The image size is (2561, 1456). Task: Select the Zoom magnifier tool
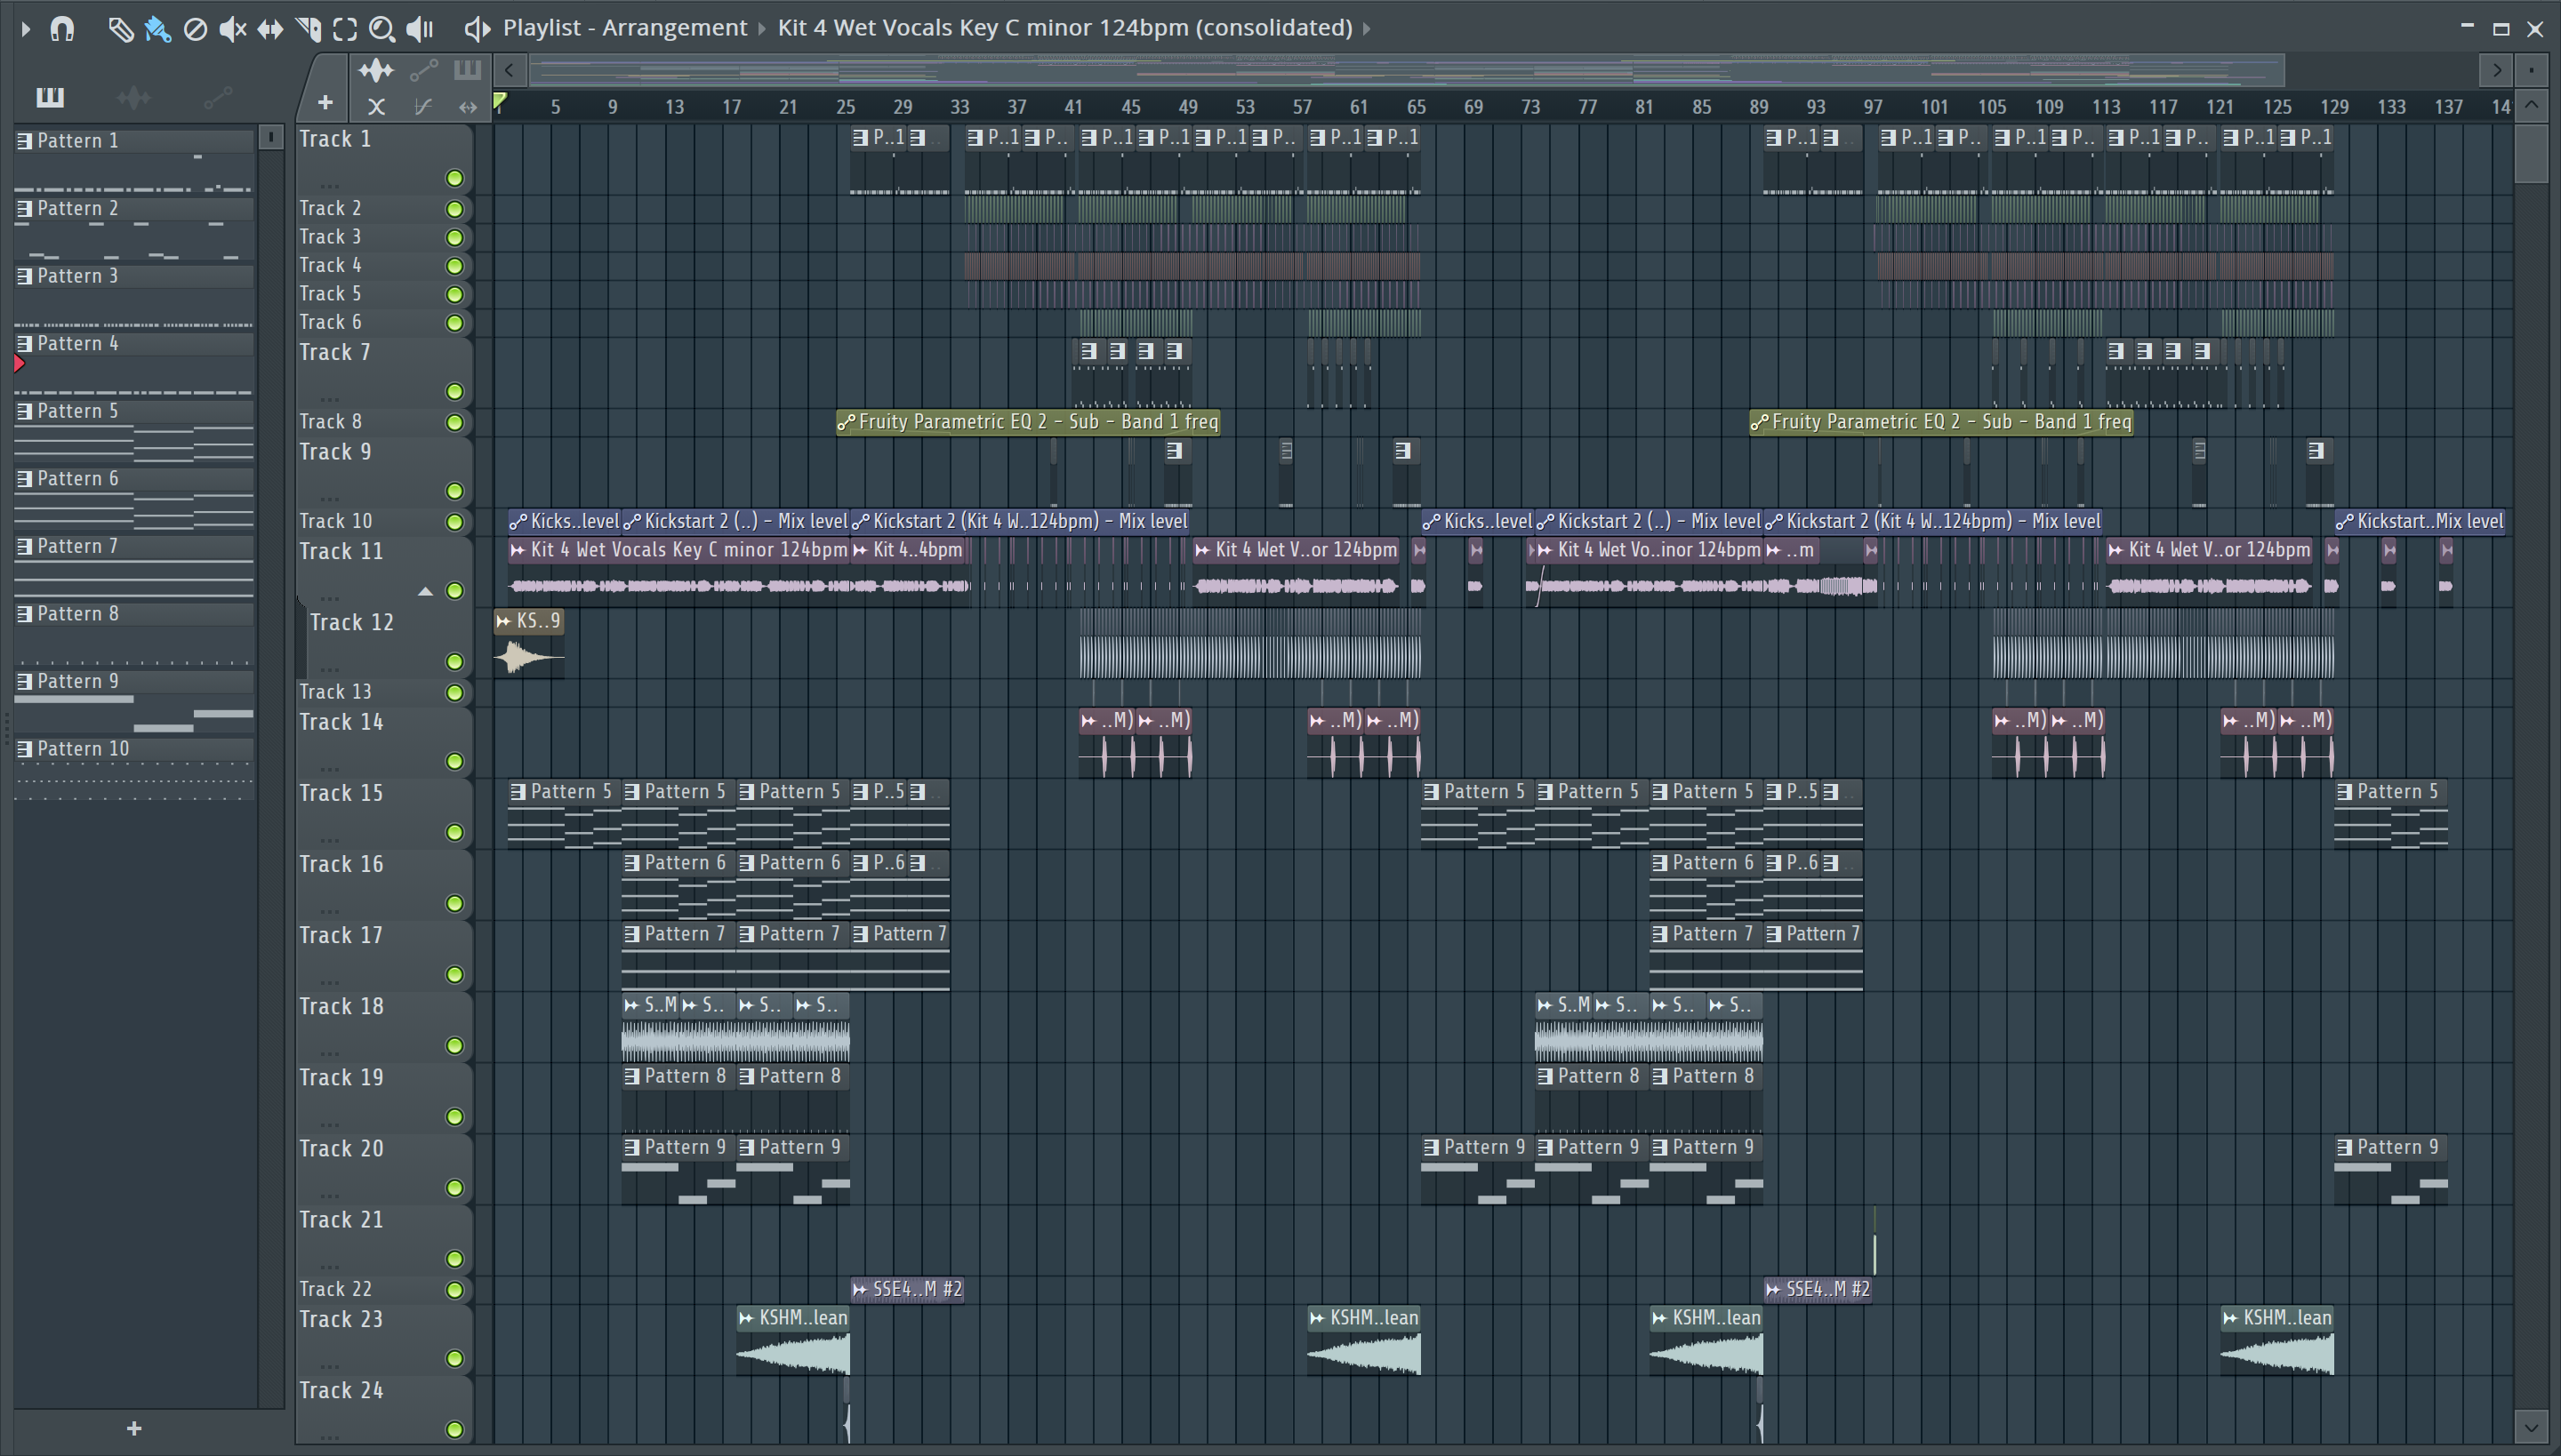point(382,29)
